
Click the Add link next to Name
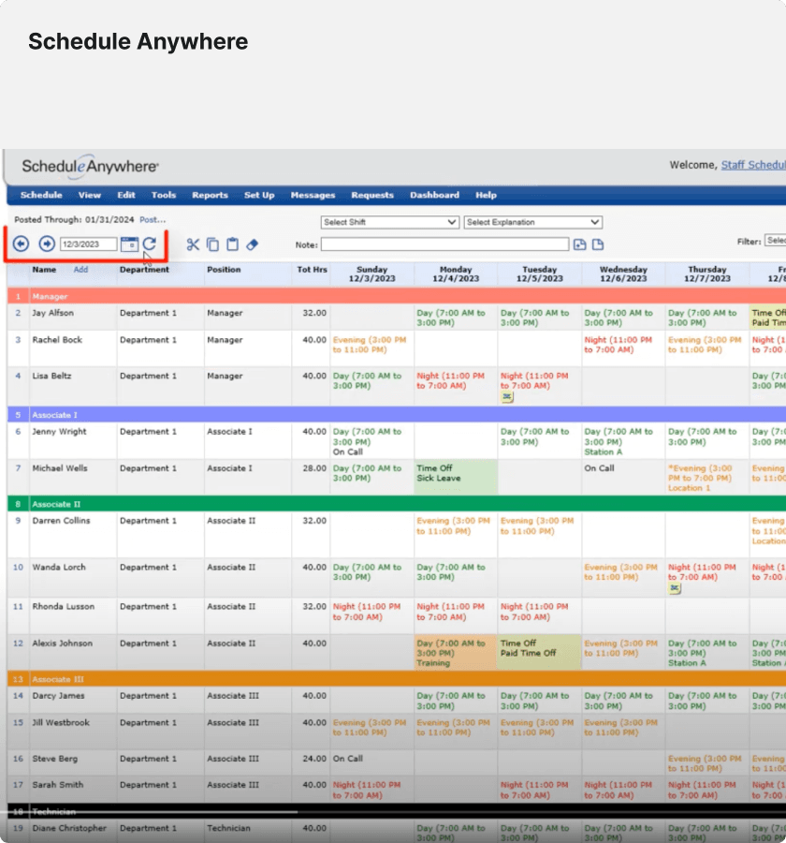coord(80,270)
